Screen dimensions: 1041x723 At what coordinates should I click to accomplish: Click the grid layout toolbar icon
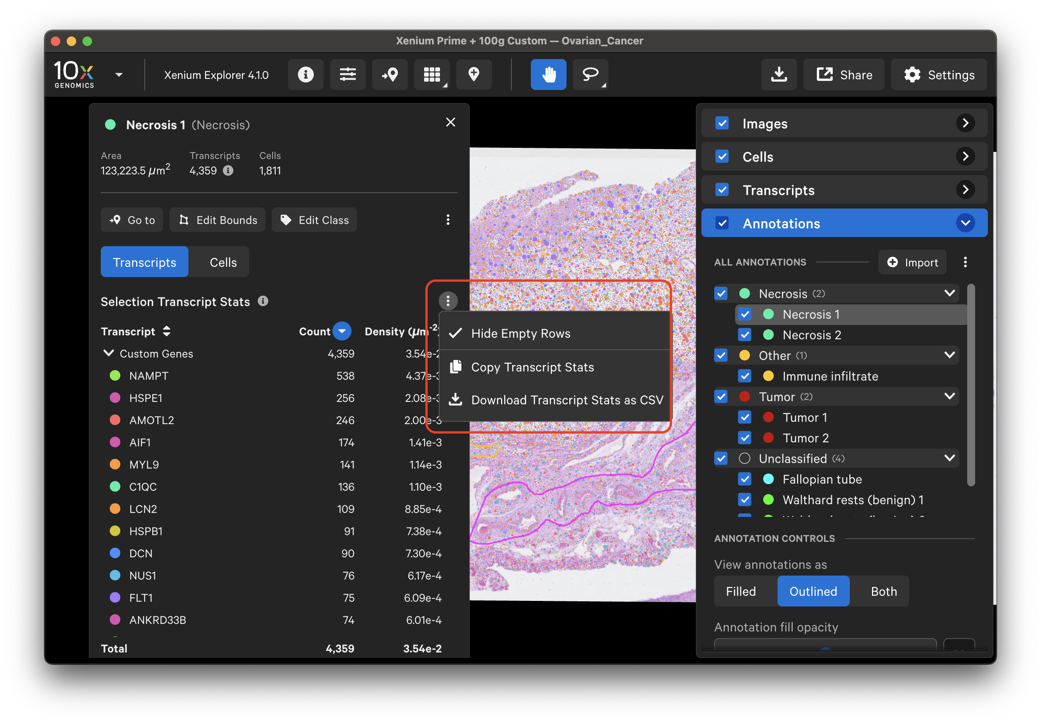431,75
